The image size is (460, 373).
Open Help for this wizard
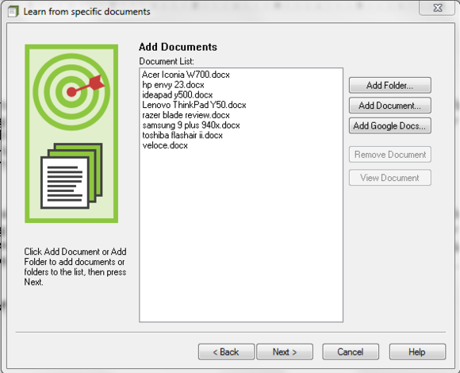click(417, 352)
